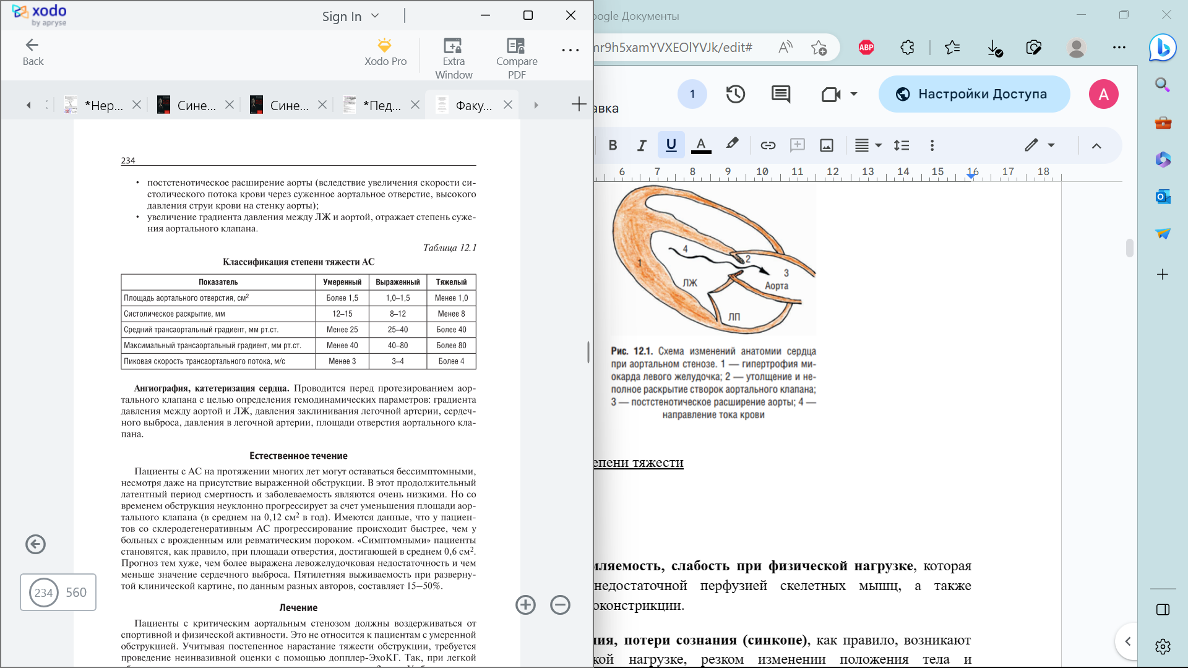Click the heart anatomy figure in Docs
This screenshot has width=1188, height=668.
(713, 259)
